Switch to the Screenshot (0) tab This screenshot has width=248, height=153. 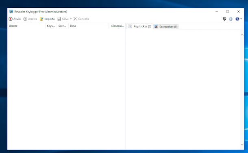166,27
